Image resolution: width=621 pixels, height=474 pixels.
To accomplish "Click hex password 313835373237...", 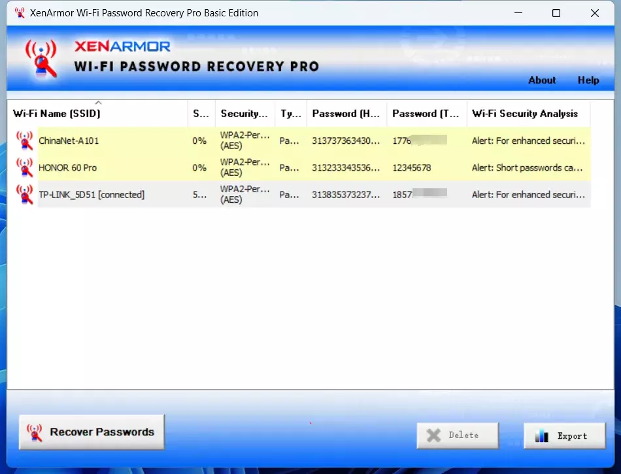I will [x=346, y=194].
